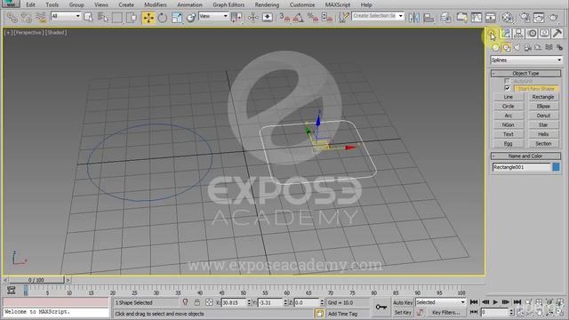The width and height of the screenshot is (569, 320).
Task: Click the Go to End button
Action: [x=517, y=302]
